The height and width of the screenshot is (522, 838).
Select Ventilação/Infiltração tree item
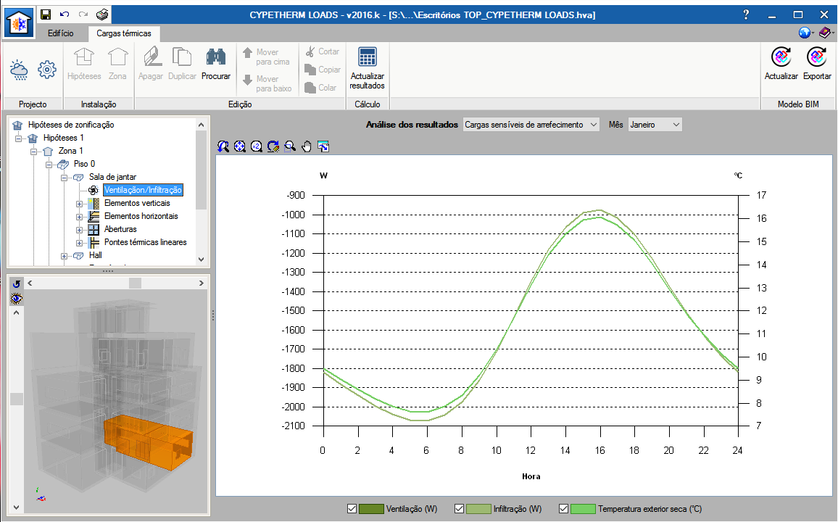point(143,190)
